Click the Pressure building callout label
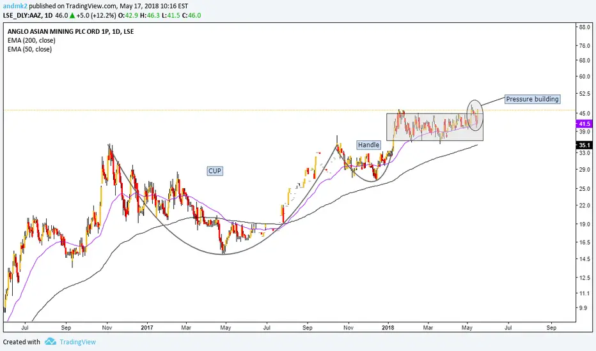The height and width of the screenshot is (351, 596). pyautogui.click(x=532, y=99)
